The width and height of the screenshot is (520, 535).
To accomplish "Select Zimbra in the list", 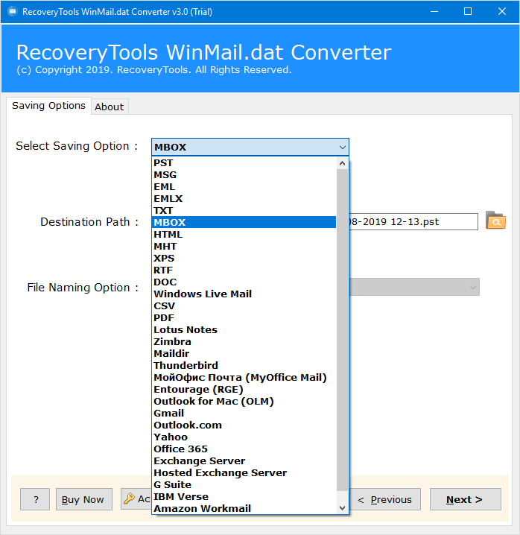I will pos(244,341).
